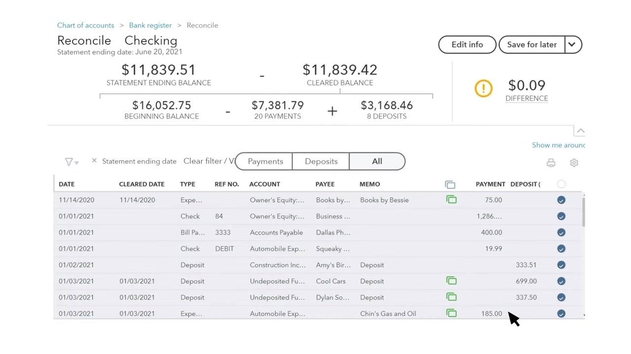
Task: Uncheck the 333.51 Amy's Bir… deposit
Action: 561,265
